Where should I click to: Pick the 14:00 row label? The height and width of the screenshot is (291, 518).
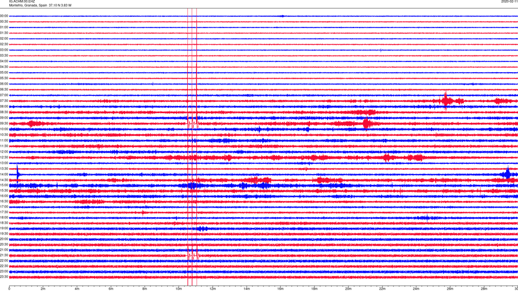pyautogui.click(x=4, y=175)
